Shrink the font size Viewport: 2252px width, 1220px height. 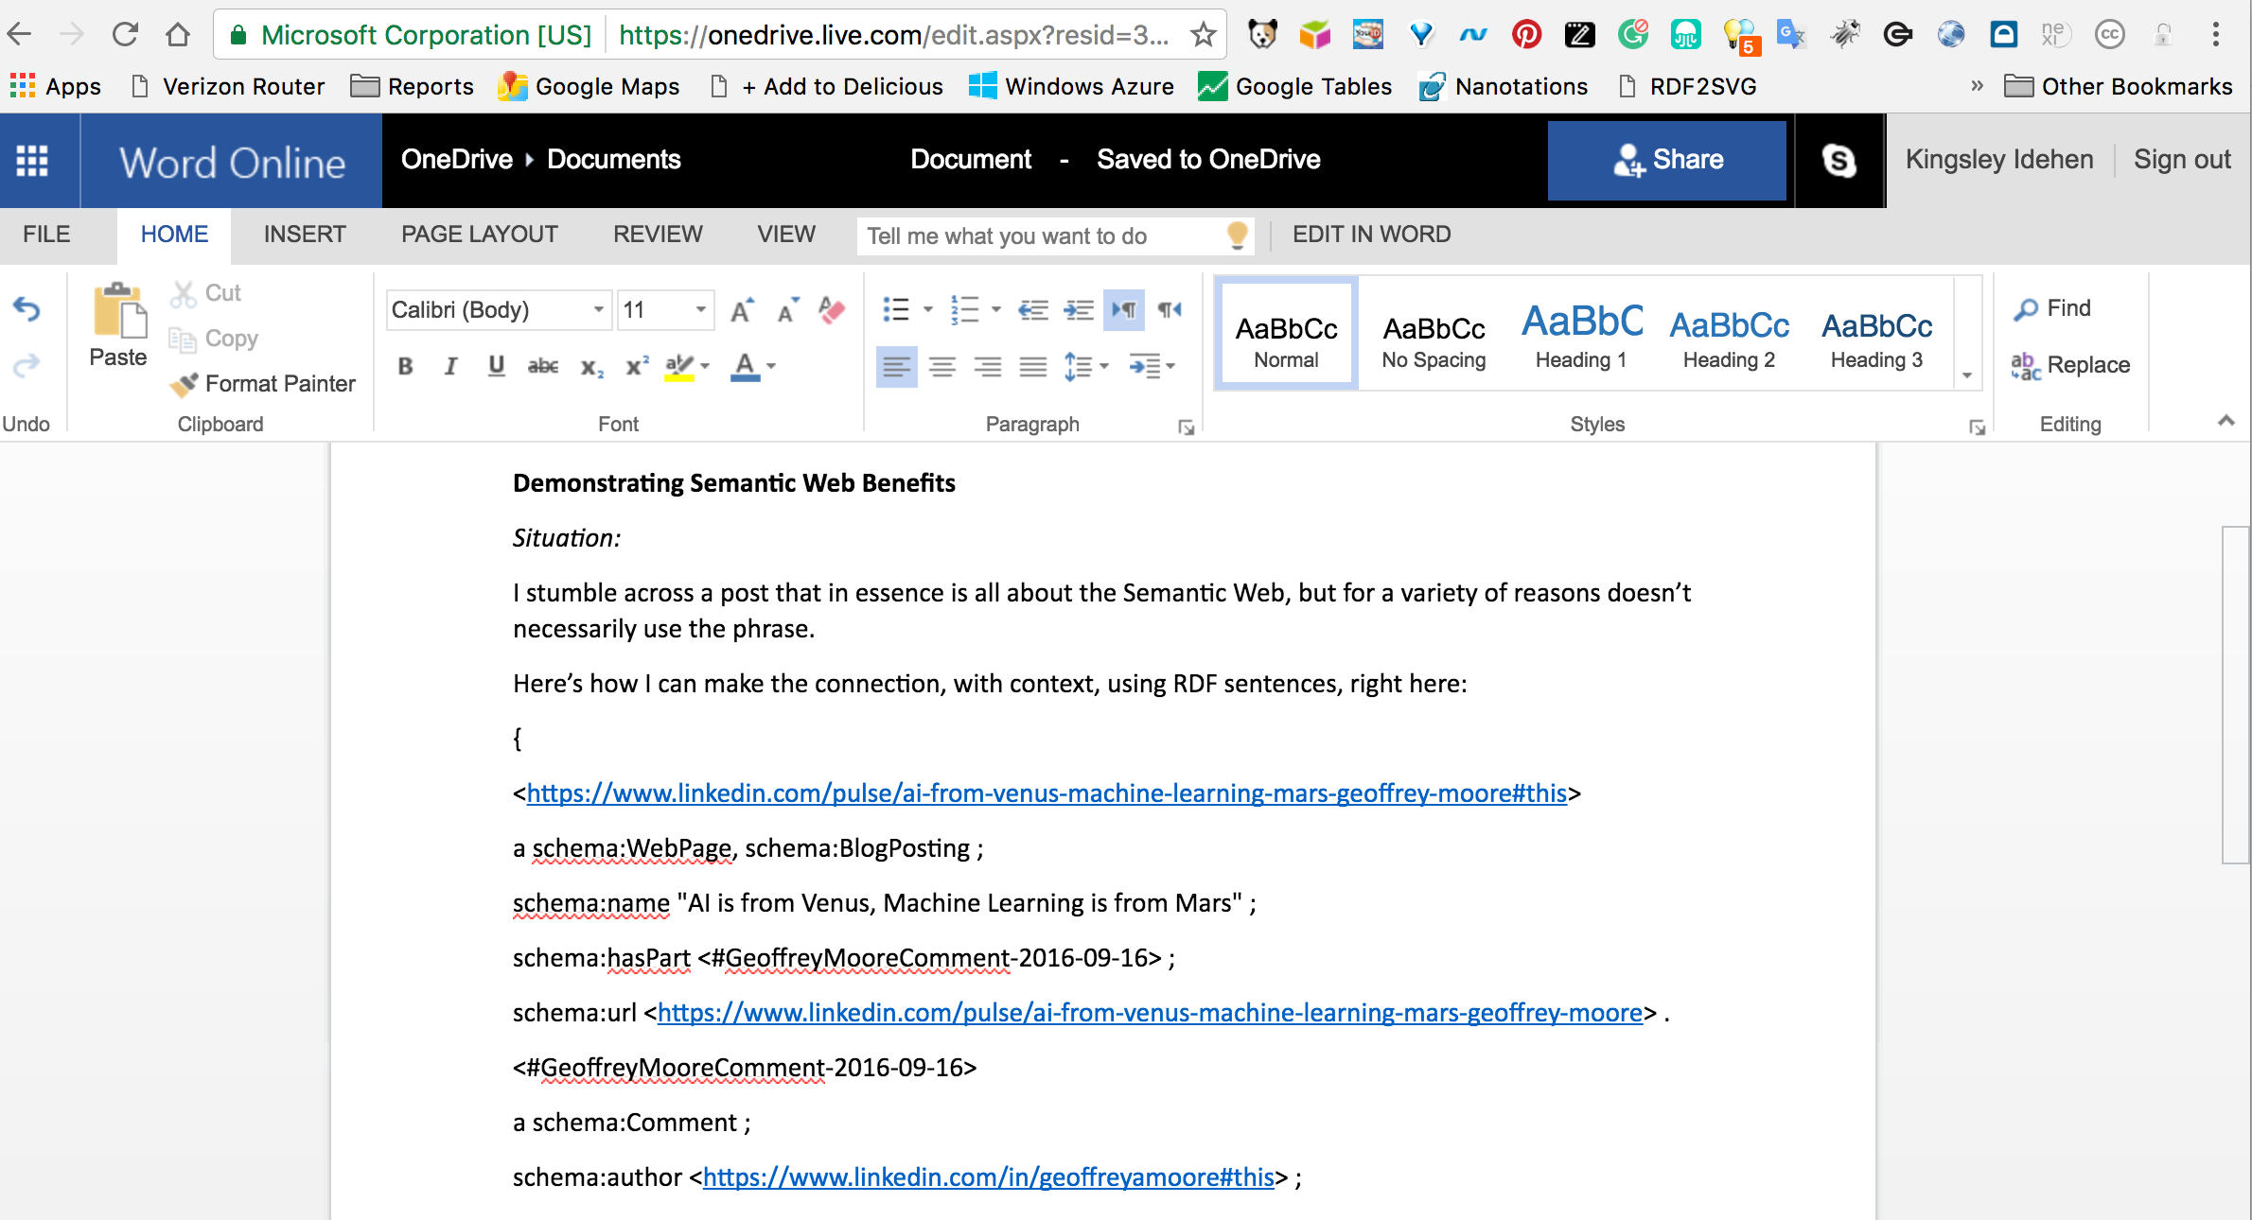pyautogui.click(x=787, y=309)
